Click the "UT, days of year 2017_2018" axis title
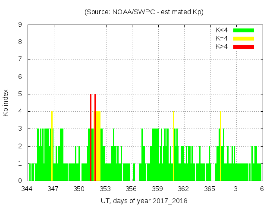276x207 pixels. point(144,201)
